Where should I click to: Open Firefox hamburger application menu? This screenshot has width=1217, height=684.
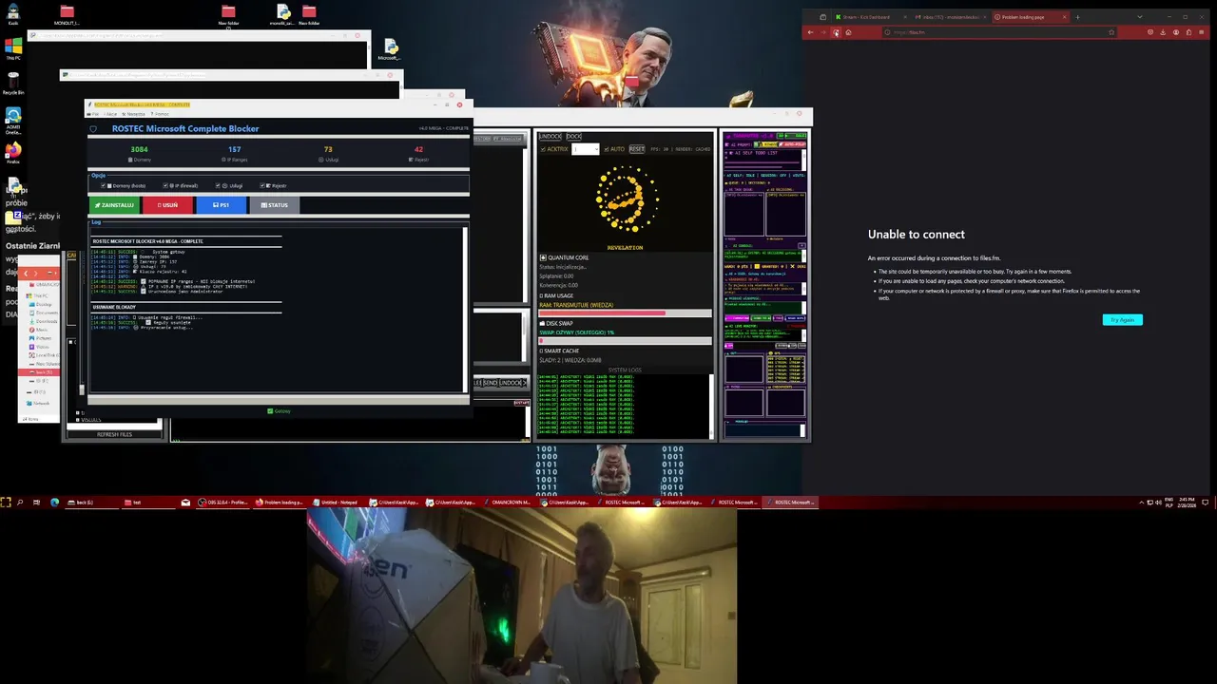coord(1202,32)
